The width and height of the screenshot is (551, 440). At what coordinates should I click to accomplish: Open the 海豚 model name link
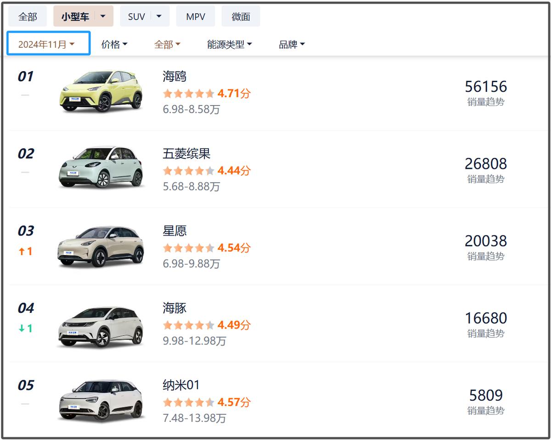pos(174,307)
